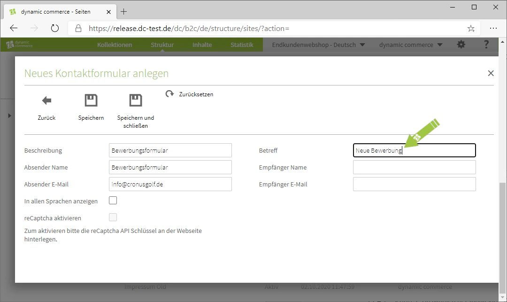The image size is (507, 302).
Task: Open the Kollektionen menu
Action: coord(115,45)
